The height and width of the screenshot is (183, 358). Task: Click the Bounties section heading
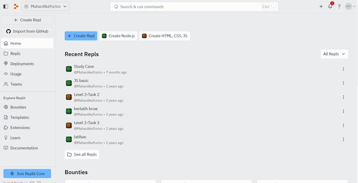(76, 172)
